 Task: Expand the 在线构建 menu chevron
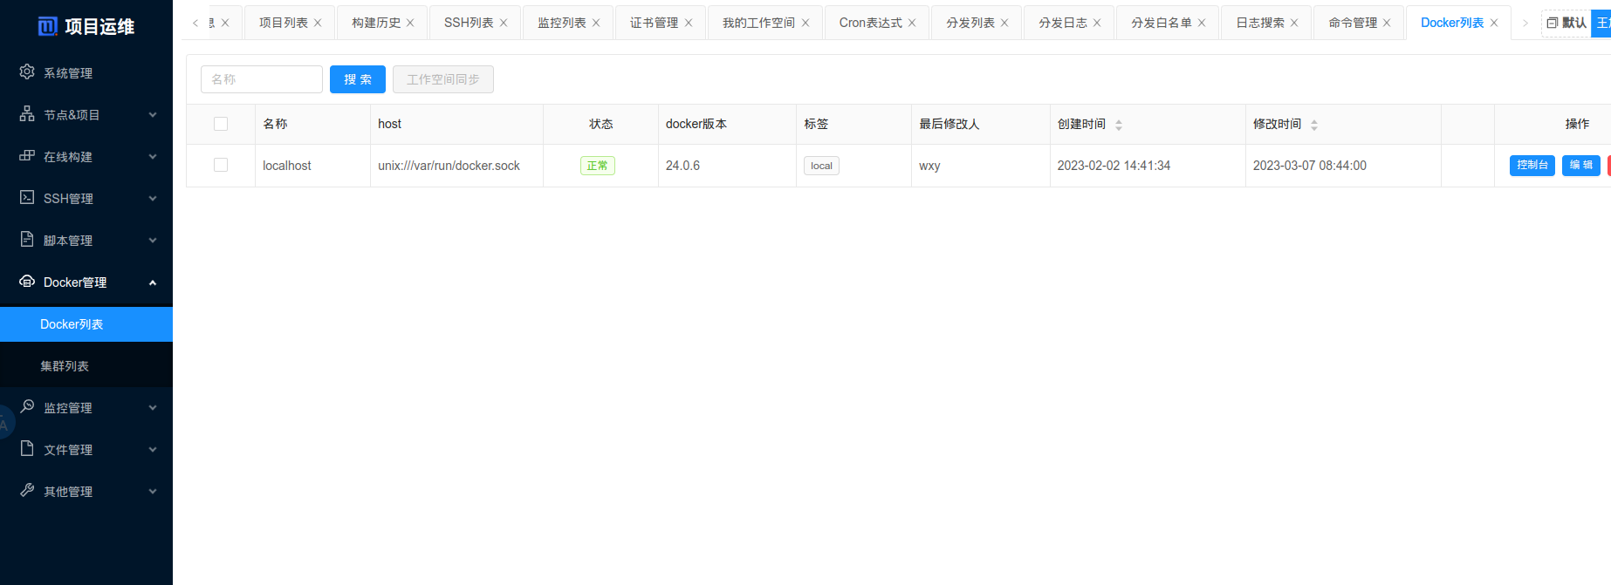(153, 157)
